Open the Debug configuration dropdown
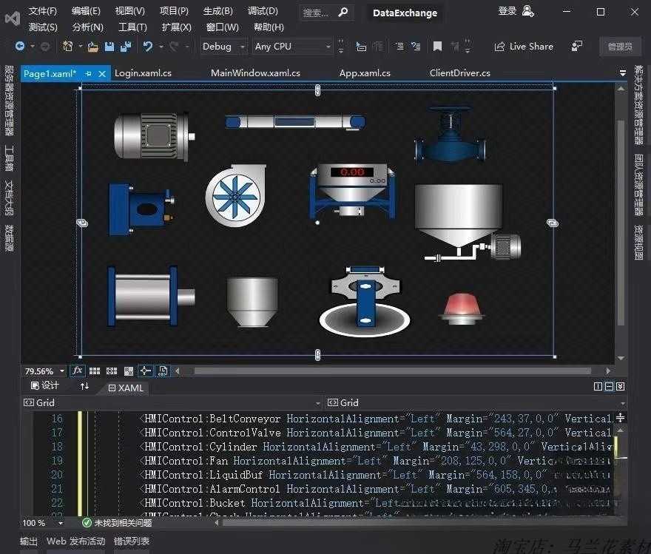The image size is (651, 554). [x=243, y=47]
